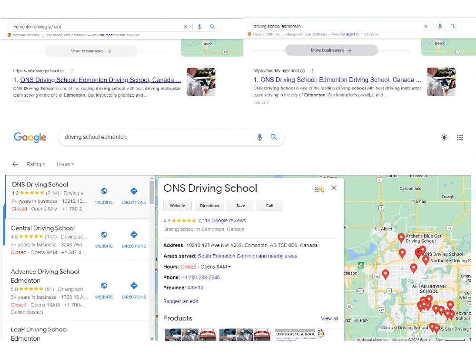The height and width of the screenshot is (357, 476).
Task: Click voice search in main Google search bar
Action: click(x=259, y=137)
